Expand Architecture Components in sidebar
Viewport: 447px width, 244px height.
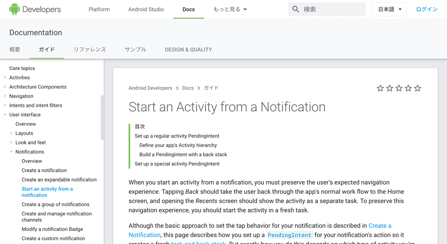[5, 87]
